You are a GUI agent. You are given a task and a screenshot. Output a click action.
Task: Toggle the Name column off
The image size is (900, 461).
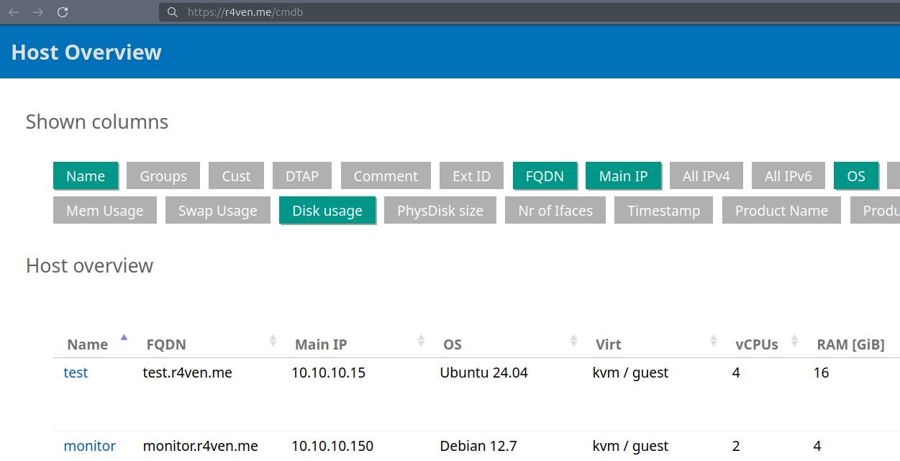coord(86,176)
